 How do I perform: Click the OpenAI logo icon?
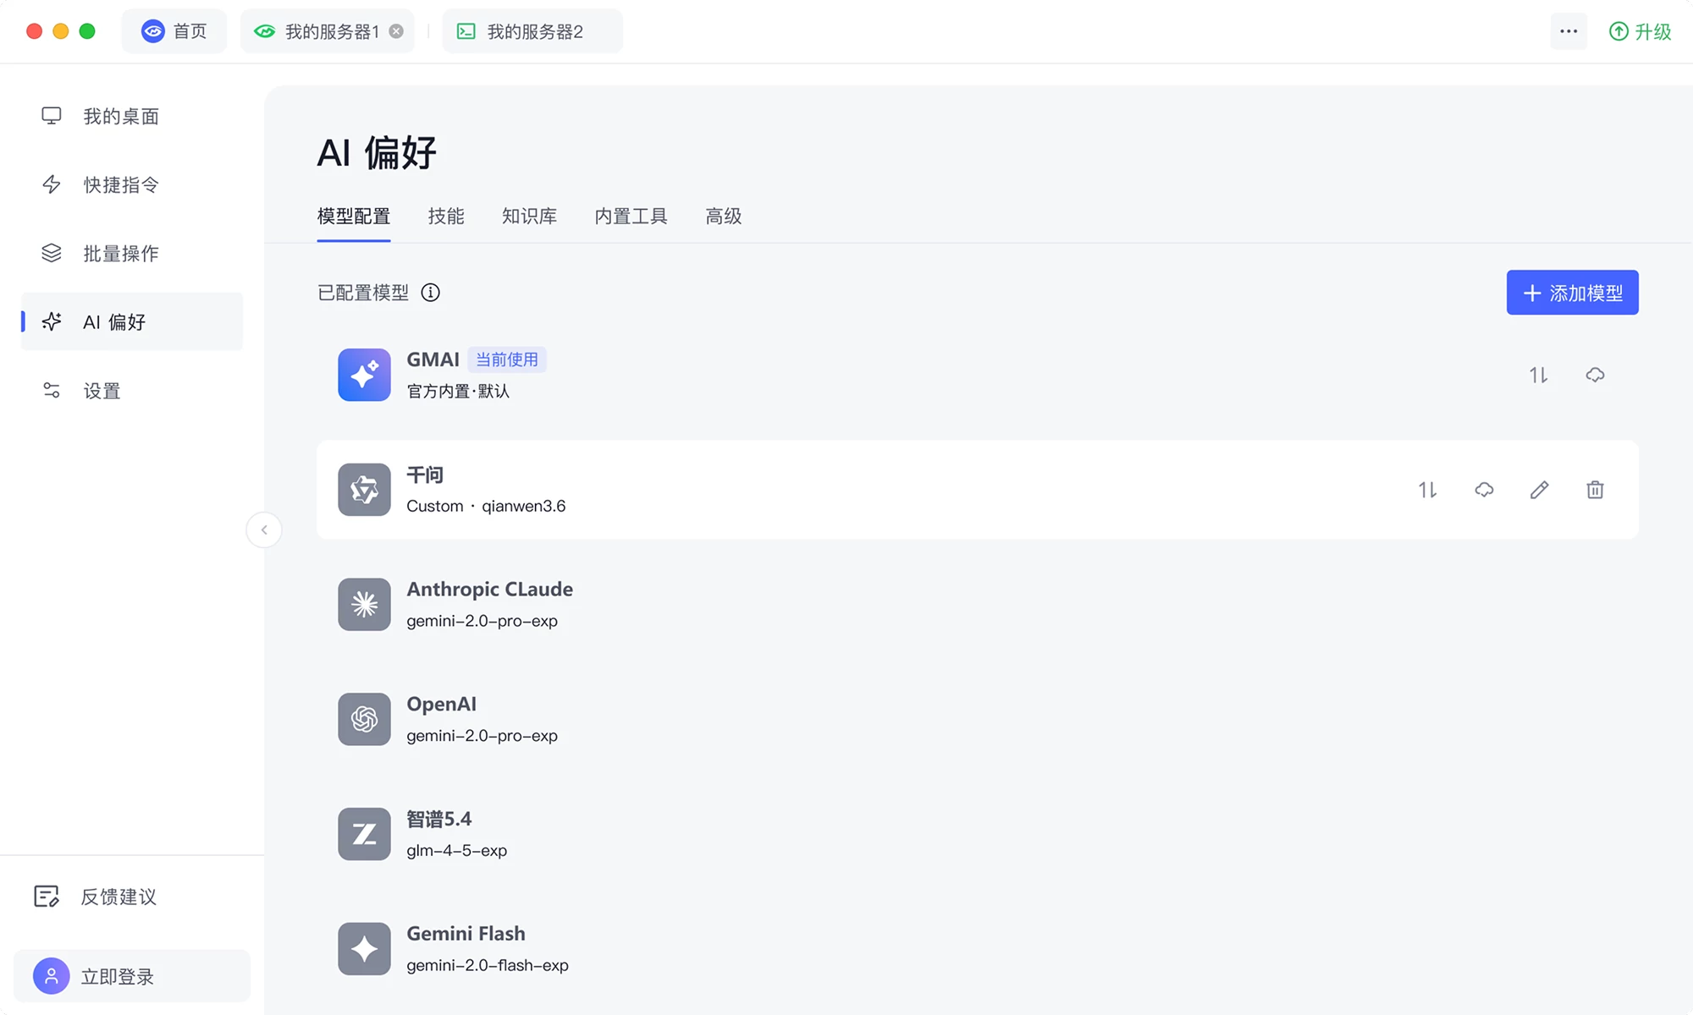tap(364, 719)
